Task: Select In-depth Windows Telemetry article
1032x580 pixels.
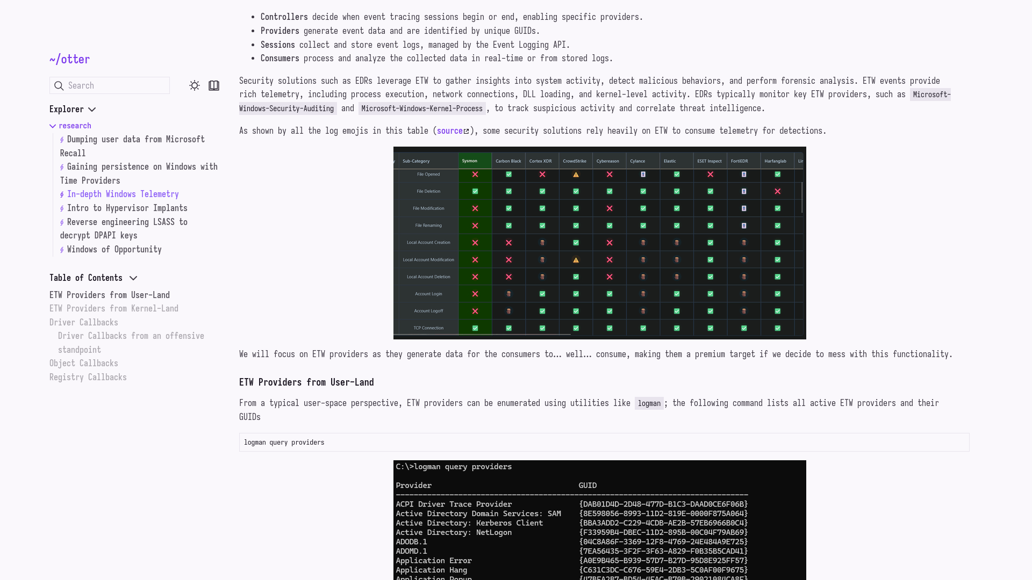Action: [x=123, y=194]
